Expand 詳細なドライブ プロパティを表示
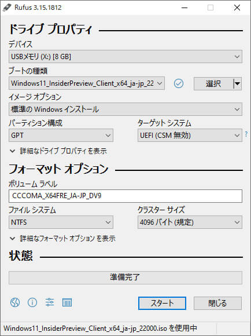Viewport: 251px width, 336px height. coord(58,151)
